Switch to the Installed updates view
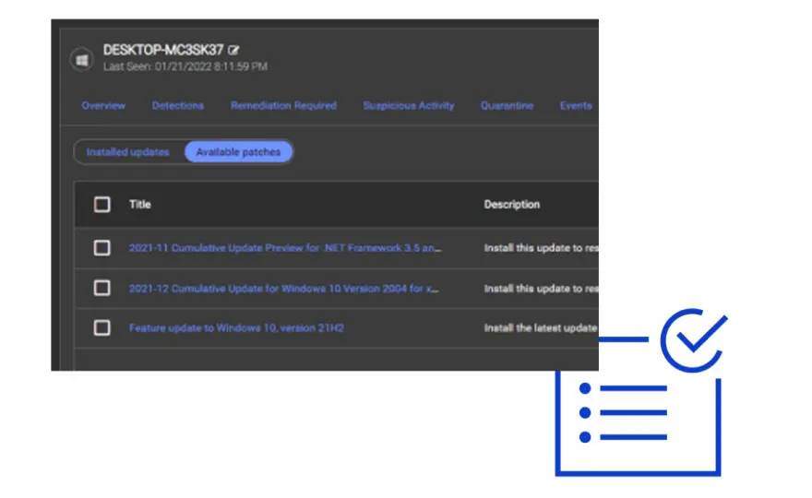This screenshot has height=498, width=812. pos(128,152)
